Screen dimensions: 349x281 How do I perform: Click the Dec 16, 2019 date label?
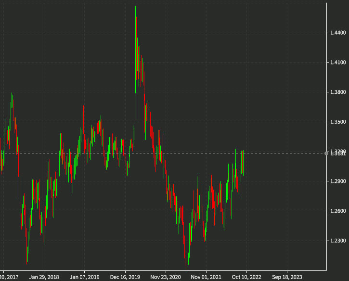point(125,277)
